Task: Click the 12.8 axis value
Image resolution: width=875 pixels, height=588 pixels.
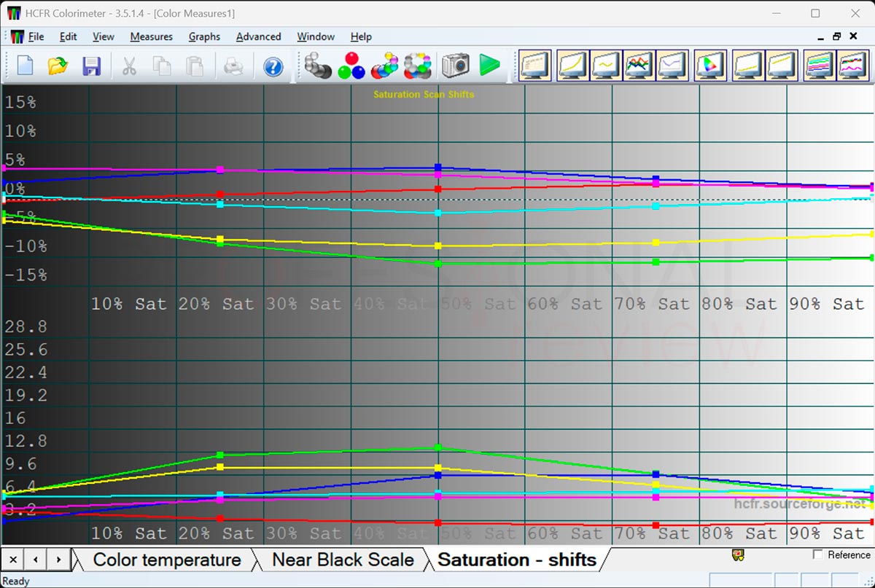Action: tap(26, 441)
